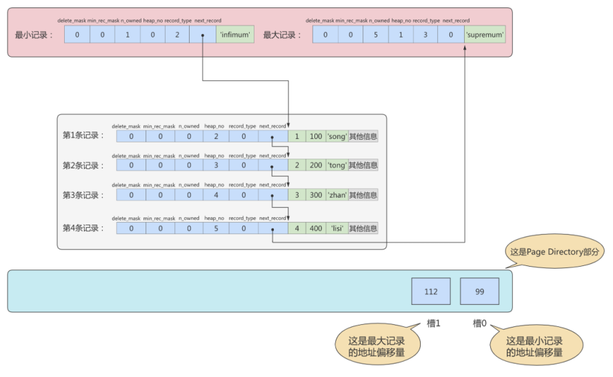Click the green 'infimum' cell

pyautogui.click(x=235, y=35)
